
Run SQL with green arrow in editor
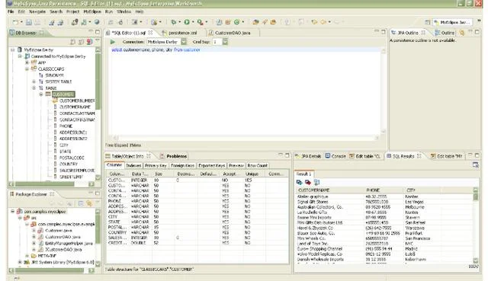[113, 42]
